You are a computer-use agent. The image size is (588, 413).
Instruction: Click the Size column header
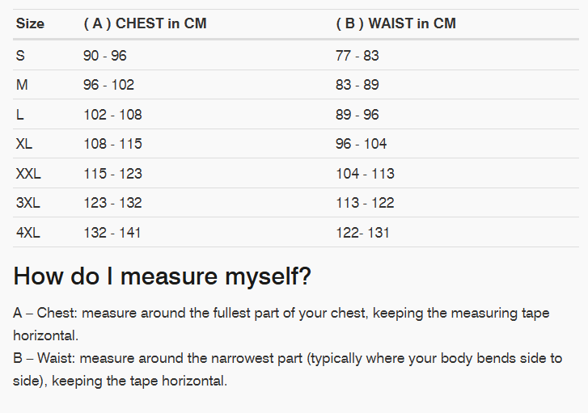pos(30,23)
